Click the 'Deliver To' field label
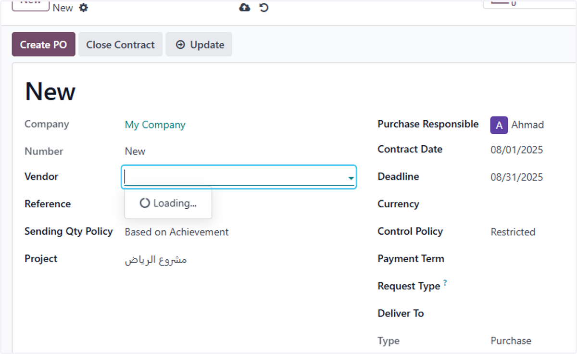Image resolution: width=577 pixels, height=354 pixels. (401, 313)
